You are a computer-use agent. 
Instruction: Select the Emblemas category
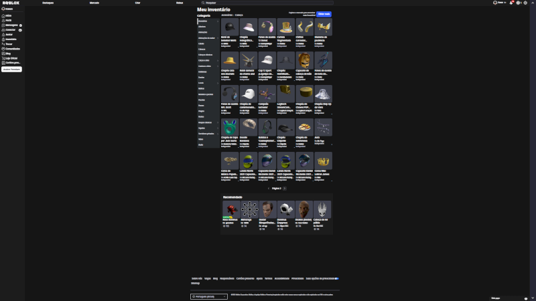point(202,72)
